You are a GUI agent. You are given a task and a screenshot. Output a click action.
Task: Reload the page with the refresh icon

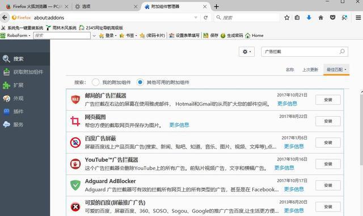click(x=205, y=18)
